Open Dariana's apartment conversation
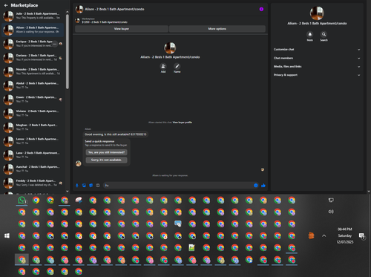Image resolution: width=371 pixels, height=277 pixels. coord(33,58)
